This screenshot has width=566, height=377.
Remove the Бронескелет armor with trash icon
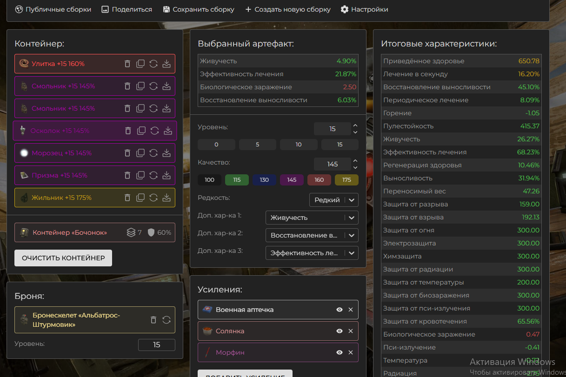coord(153,320)
